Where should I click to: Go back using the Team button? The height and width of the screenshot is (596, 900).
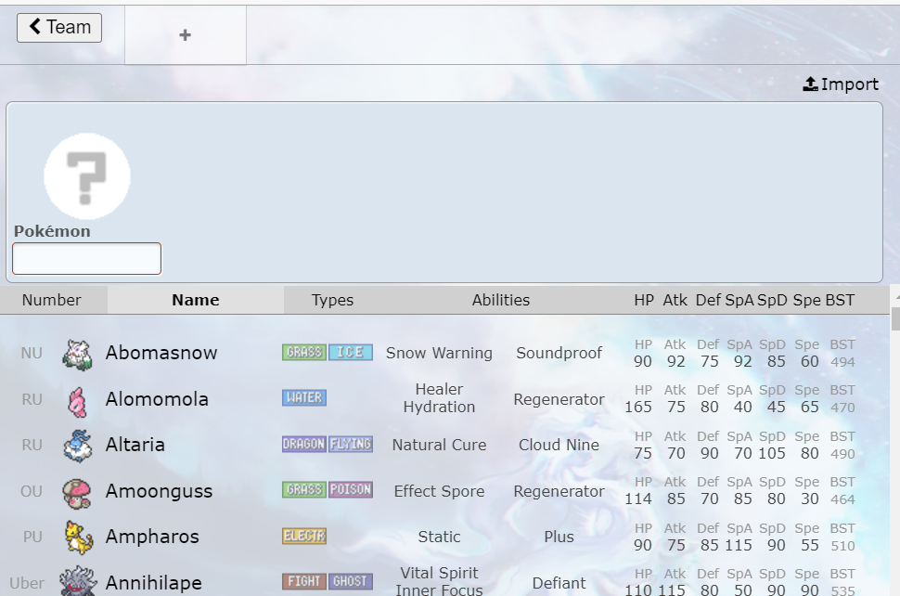[59, 28]
